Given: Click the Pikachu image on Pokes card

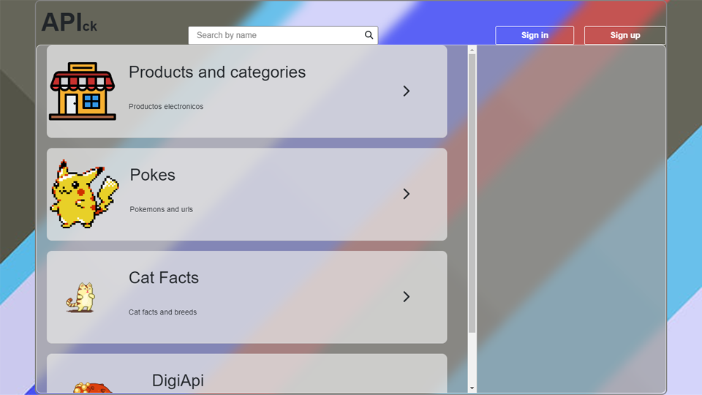Looking at the screenshot, I should [x=84, y=194].
